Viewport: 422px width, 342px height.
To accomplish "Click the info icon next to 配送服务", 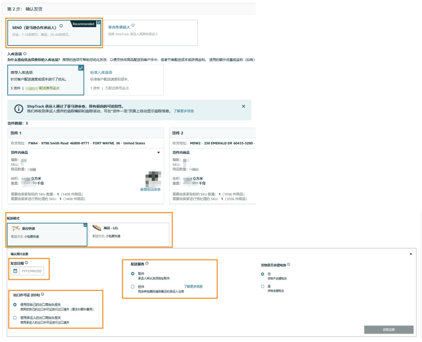I will tap(147, 264).
